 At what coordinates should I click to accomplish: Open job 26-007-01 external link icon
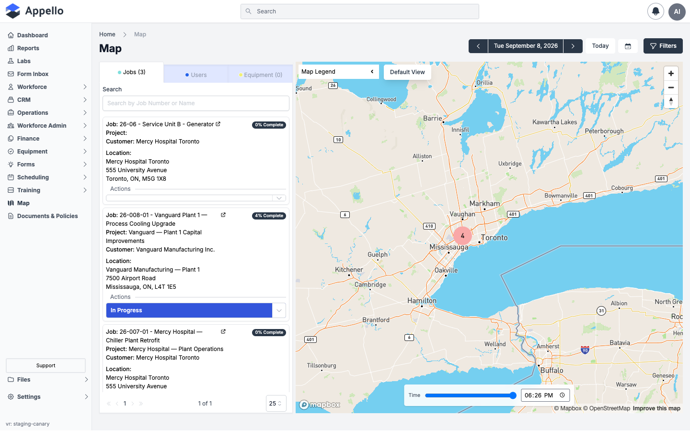(x=223, y=332)
